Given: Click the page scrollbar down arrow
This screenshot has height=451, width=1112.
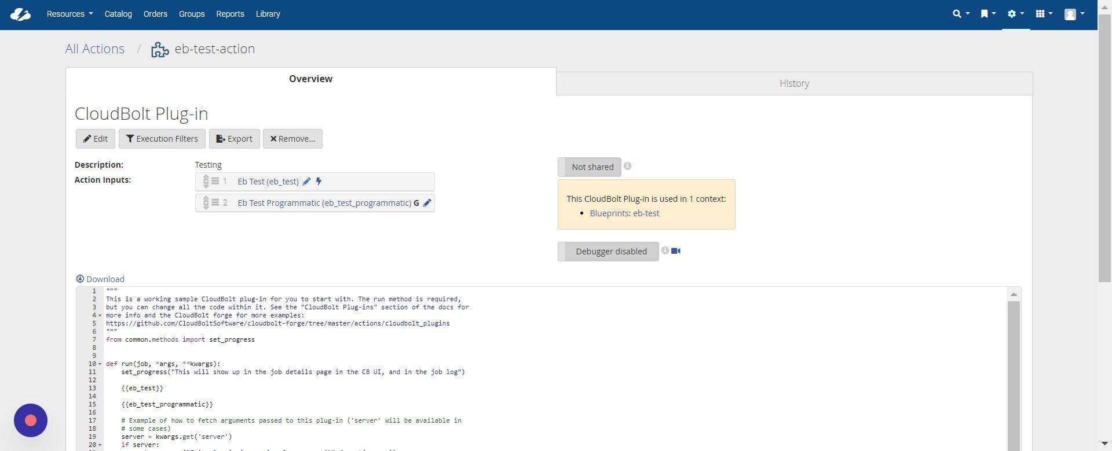Looking at the screenshot, I should [x=1104, y=443].
